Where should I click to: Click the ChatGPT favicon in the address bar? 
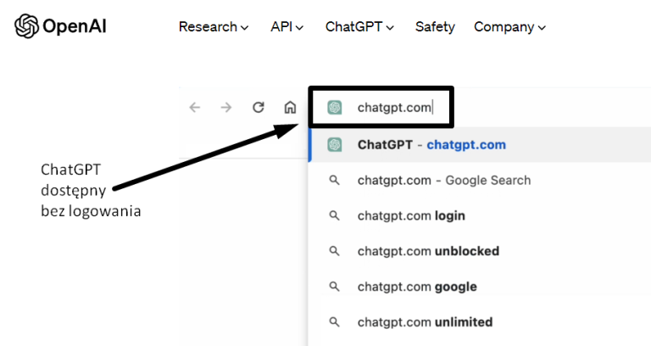pyautogui.click(x=335, y=108)
